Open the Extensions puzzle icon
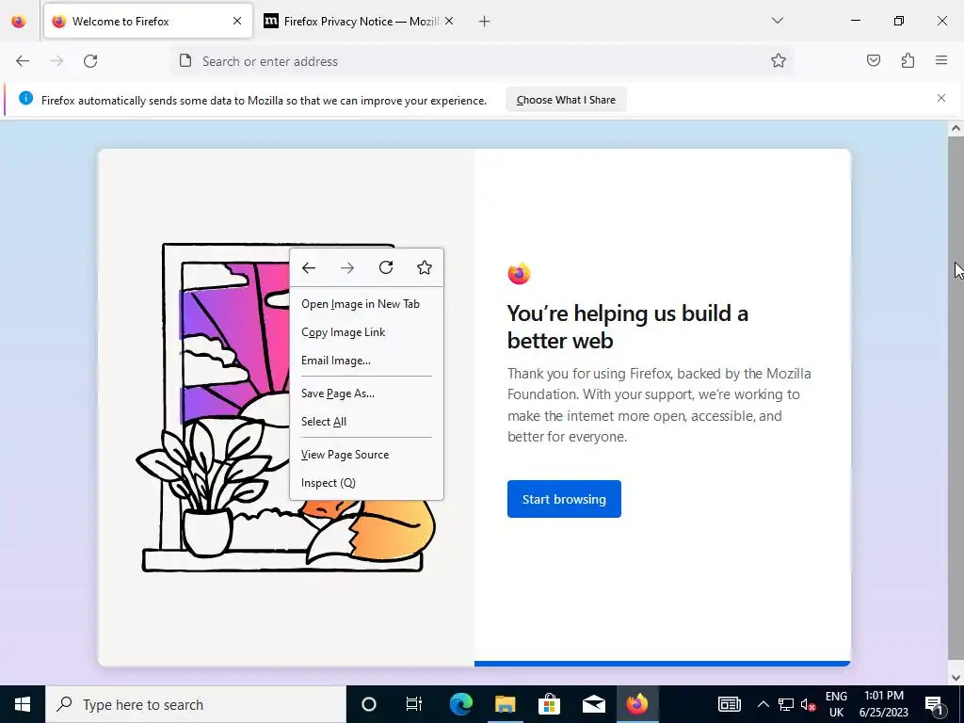 click(x=908, y=60)
